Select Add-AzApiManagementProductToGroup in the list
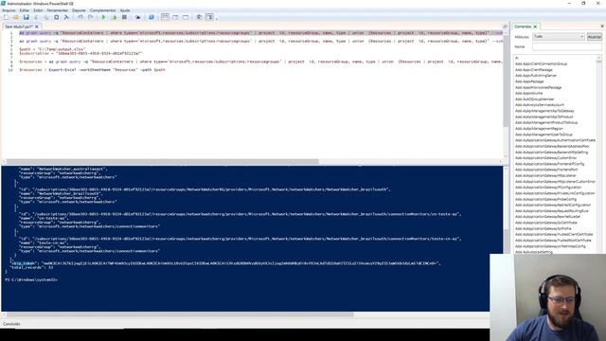The height and width of the screenshot is (341, 606). pyautogui.click(x=546, y=122)
